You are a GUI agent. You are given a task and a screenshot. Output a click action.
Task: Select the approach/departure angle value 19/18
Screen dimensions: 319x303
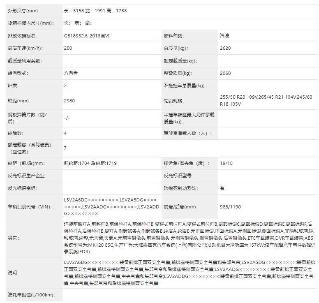click(x=226, y=163)
